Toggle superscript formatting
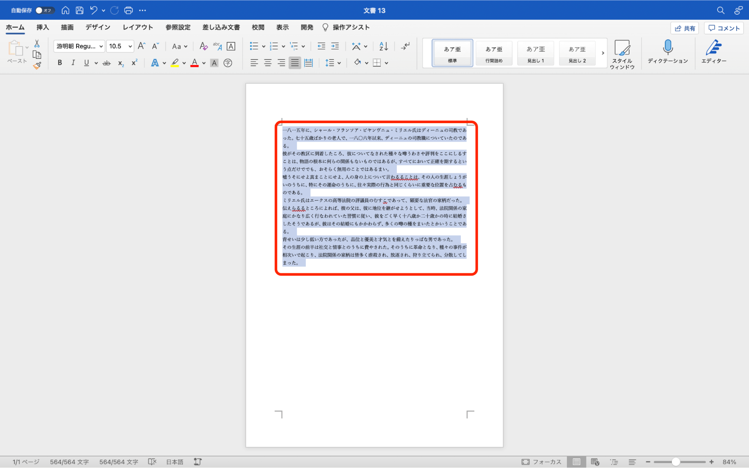The width and height of the screenshot is (749, 468). pyautogui.click(x=134, y=63)
